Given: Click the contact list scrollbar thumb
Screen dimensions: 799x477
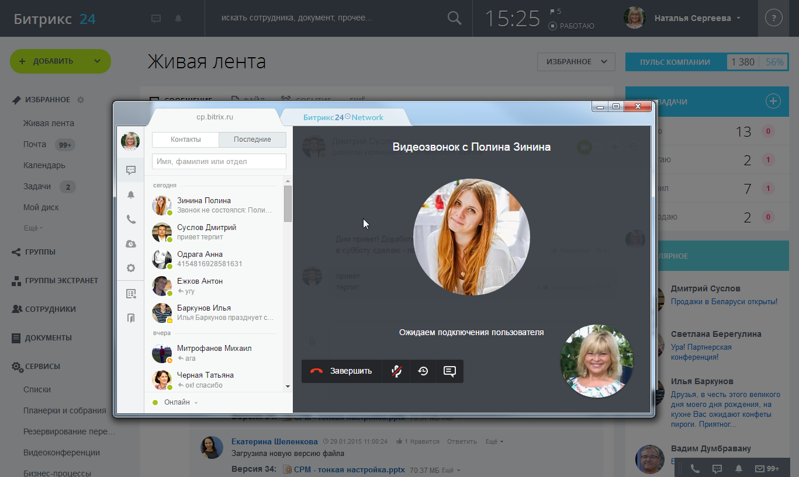Looking at the screenshot, I should [288, 204].
